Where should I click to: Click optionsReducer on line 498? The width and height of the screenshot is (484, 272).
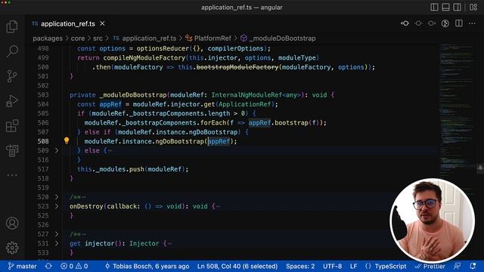click(x=163, y=48)
